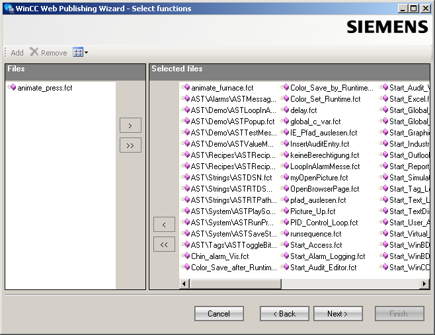Add all files with double right arrow

[x=130, y=145]
